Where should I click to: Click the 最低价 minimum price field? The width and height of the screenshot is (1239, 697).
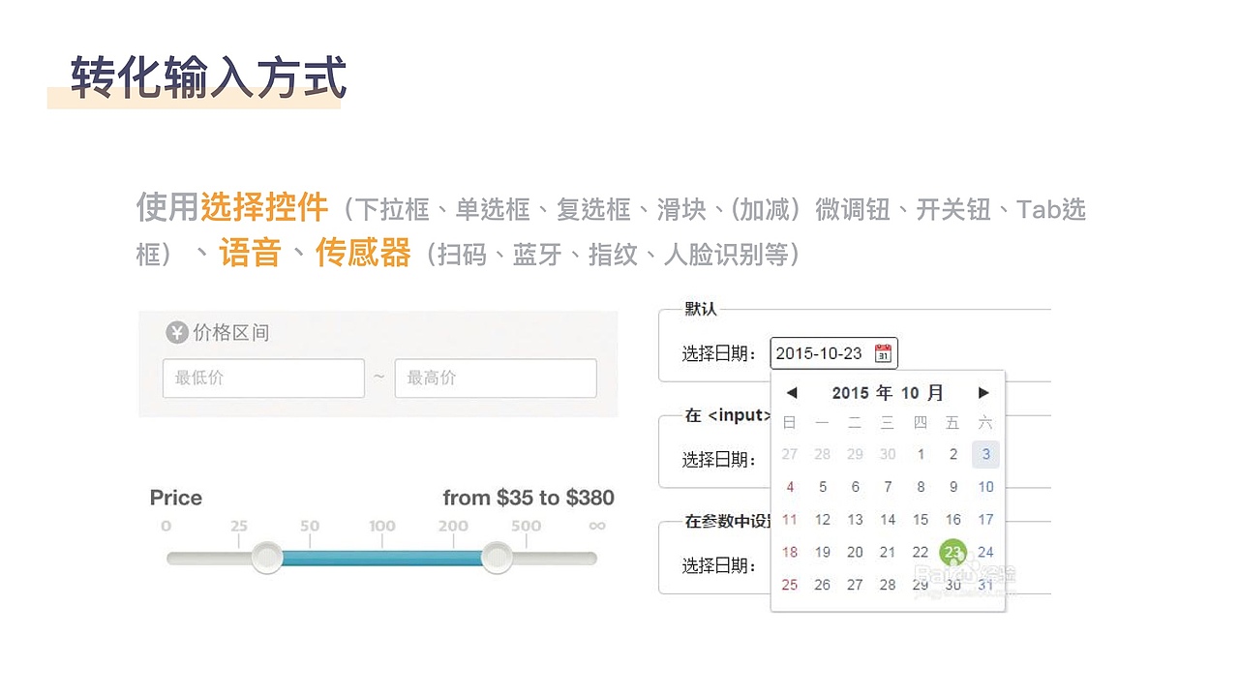tap(263, 378)
